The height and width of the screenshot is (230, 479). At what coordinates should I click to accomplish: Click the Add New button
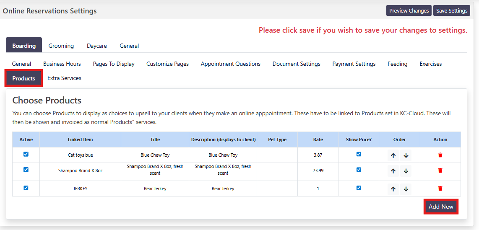click(441, 207)
